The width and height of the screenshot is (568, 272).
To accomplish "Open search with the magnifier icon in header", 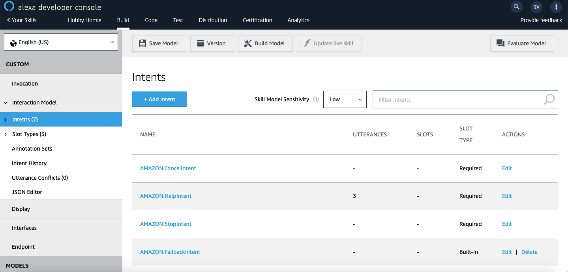I will pyautogui.click(x=516, y=7).
